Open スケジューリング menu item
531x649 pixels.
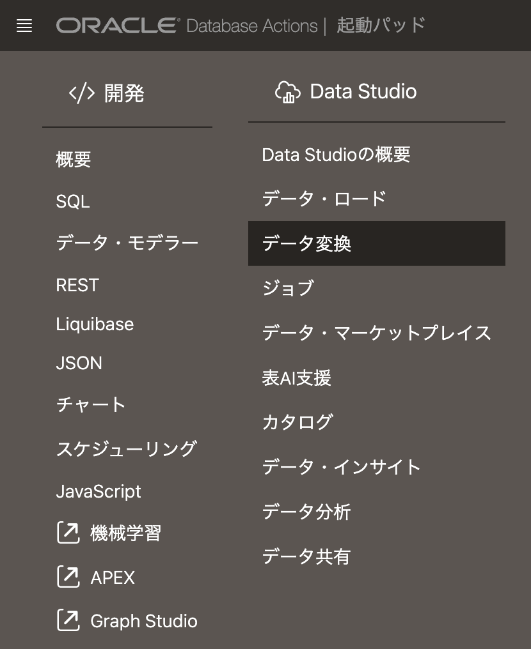pos(127,448)
